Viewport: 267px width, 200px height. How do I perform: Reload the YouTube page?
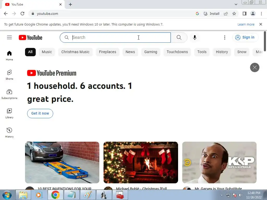(x=22, y=14)
